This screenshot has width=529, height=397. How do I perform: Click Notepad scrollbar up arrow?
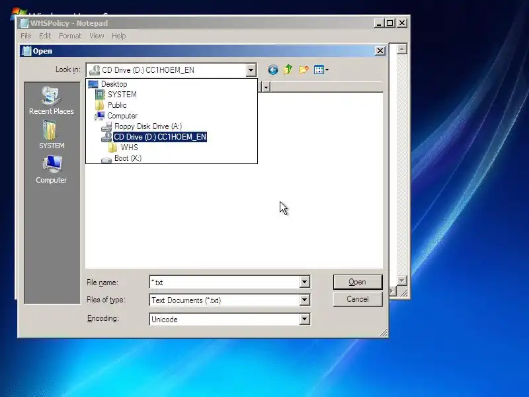point(401,49)
